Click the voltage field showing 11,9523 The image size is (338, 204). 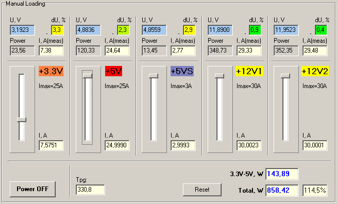pyautogui.click(x=286, y=30)
